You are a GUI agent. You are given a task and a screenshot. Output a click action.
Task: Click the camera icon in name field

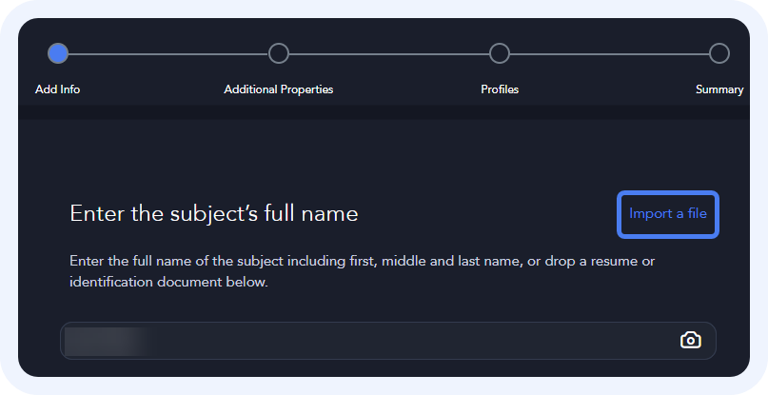690,340
